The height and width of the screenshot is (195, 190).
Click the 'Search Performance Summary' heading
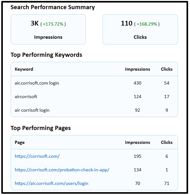pos(53,7)
